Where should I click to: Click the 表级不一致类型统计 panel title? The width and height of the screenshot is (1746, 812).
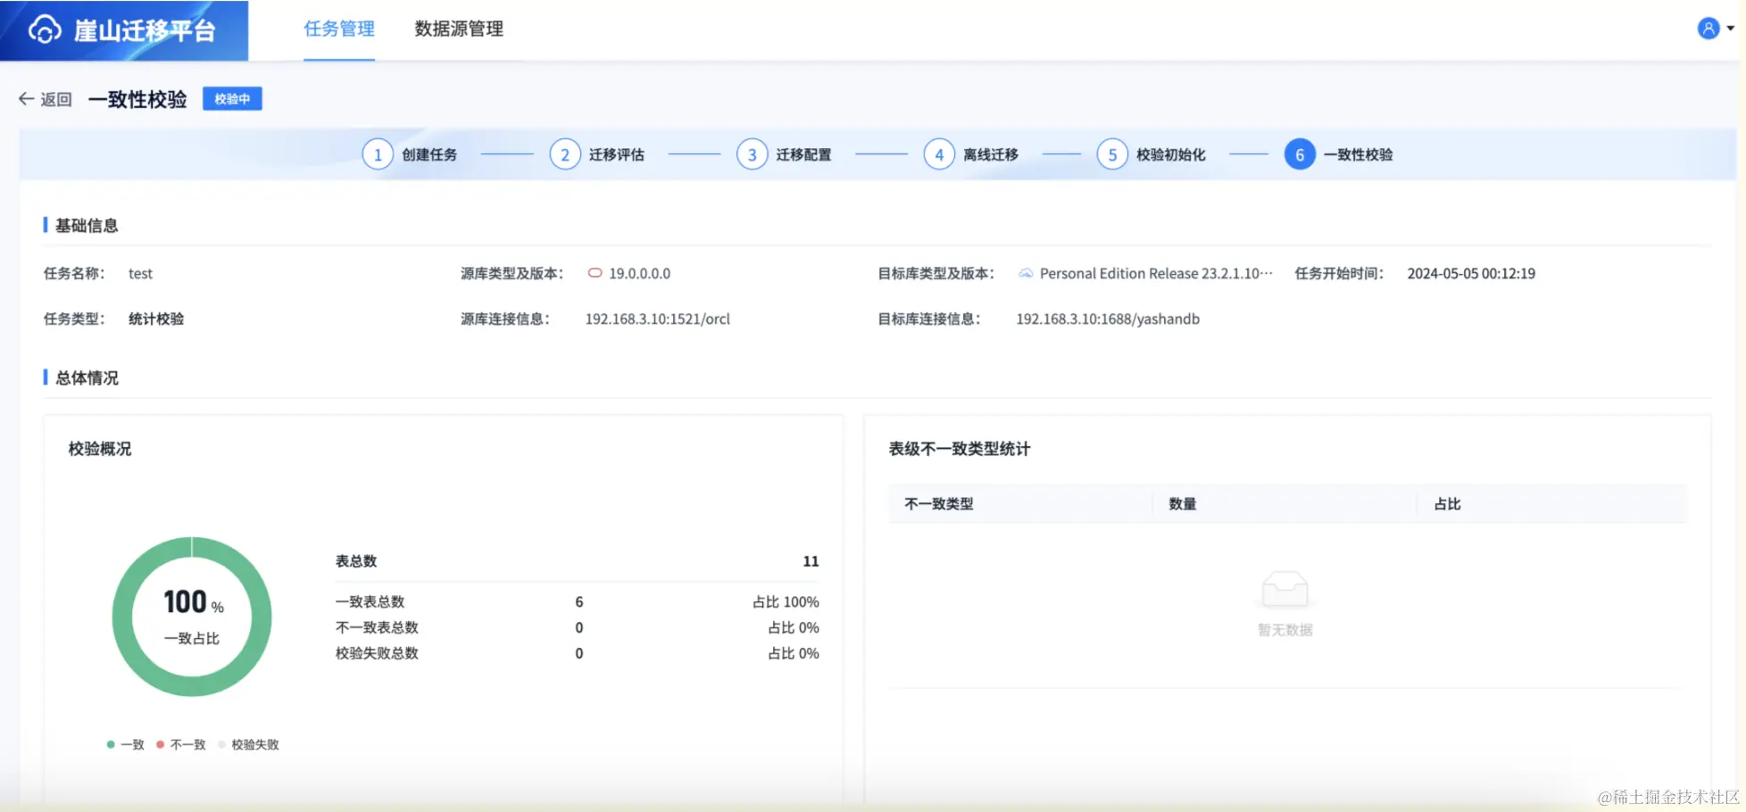pos(960,449)
